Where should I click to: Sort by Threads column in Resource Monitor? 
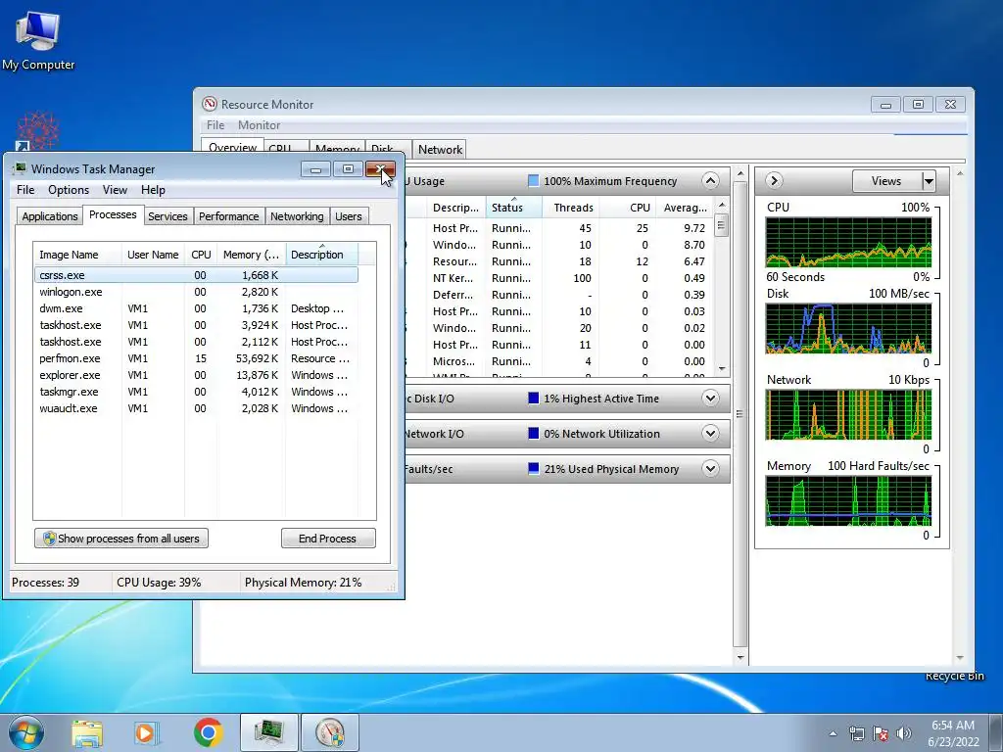point(572,208)
